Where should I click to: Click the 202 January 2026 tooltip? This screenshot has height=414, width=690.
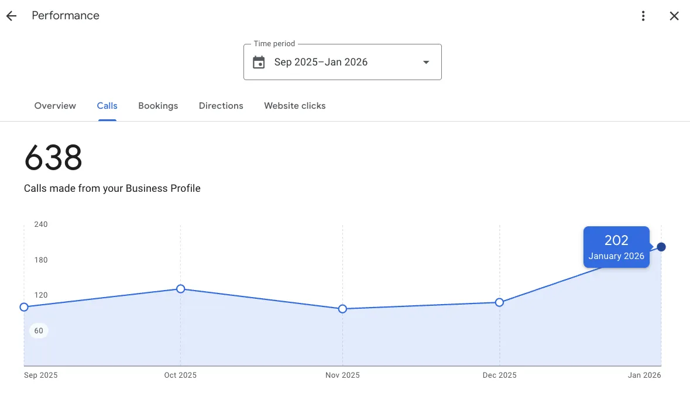coord(616,247)
